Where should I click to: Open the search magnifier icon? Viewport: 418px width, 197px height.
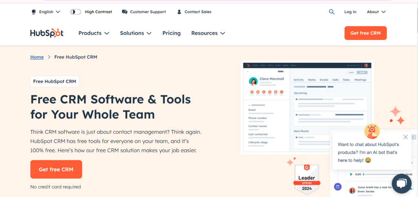click(331, 12)
